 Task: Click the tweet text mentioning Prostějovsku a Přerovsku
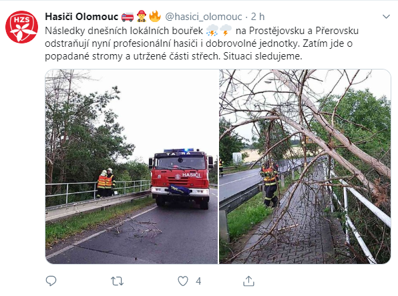[x=304, y=31]
